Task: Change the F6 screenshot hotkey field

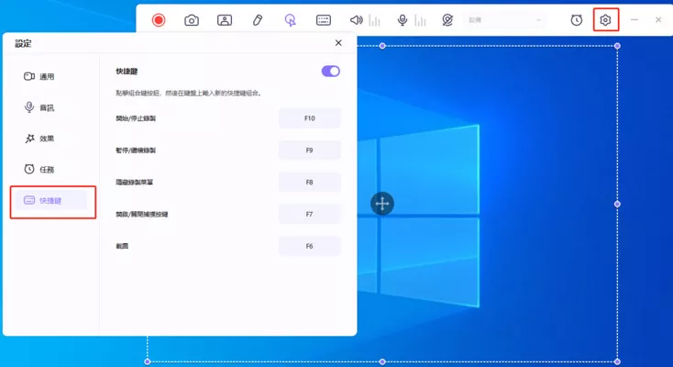Action: coord(309,246)
